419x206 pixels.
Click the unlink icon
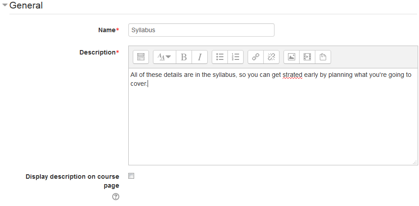(271, 57)
